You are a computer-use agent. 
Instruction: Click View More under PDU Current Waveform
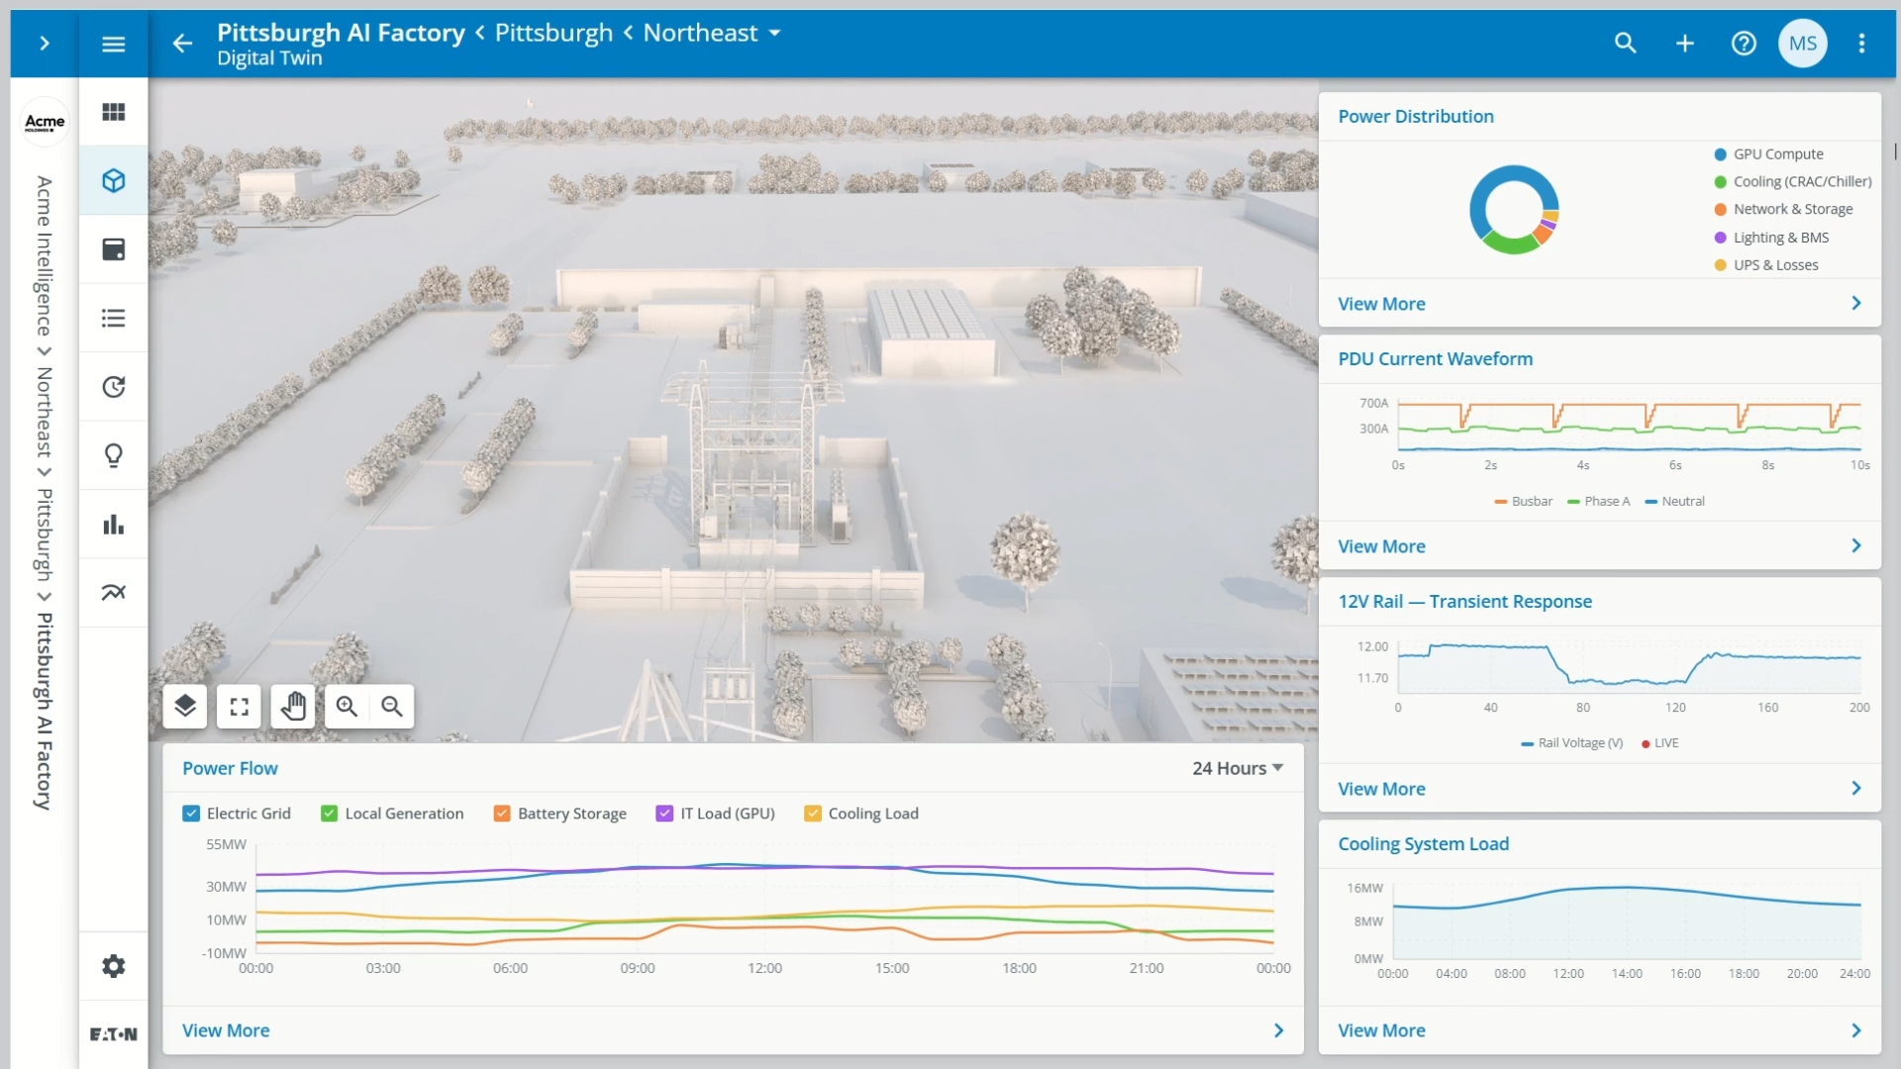tap(1381, 546)
